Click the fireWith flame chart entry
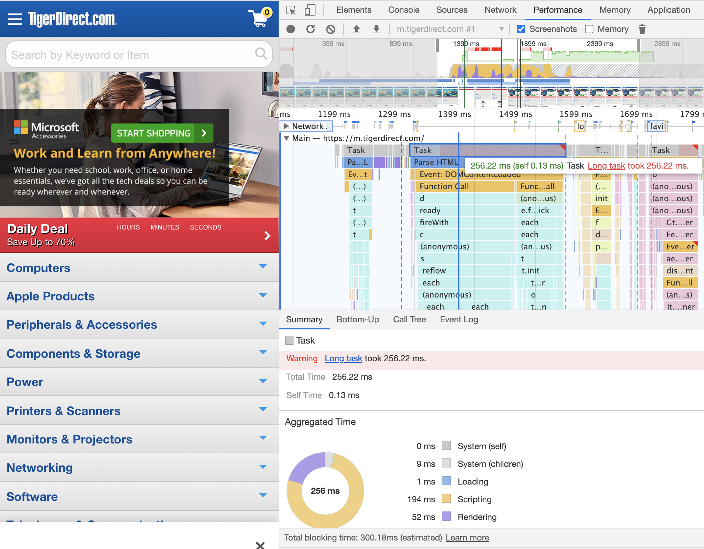This screenshot has height=549, width=704. point(465,222)
